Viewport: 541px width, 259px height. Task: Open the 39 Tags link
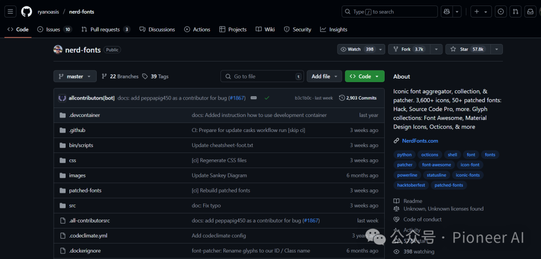pos(155,76)
